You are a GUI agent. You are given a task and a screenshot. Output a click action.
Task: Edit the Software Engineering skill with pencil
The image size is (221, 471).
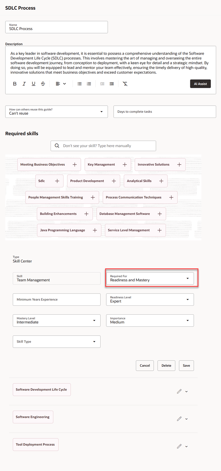(x=179, y=419)
